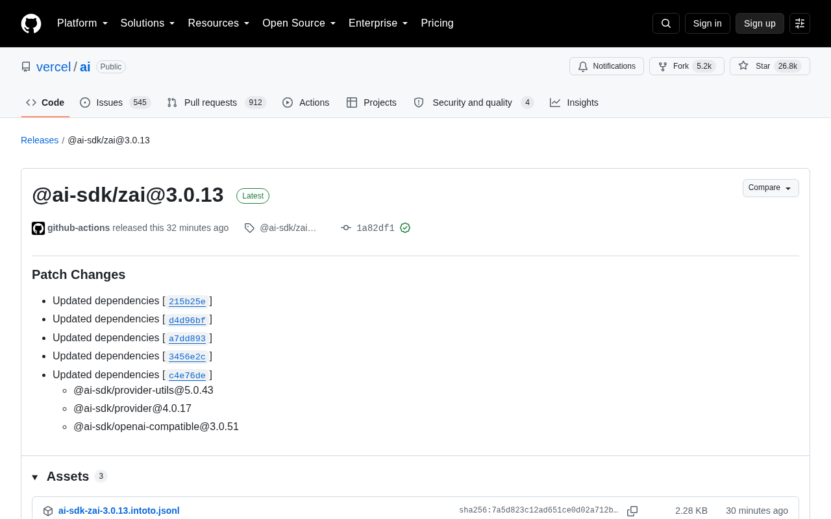Click the package icon of ai-sdk-zai-3.0.13.intoto.jsonl
Image resolution: width=831 pixels, height=519 pixels.
[x=48, y=511]
